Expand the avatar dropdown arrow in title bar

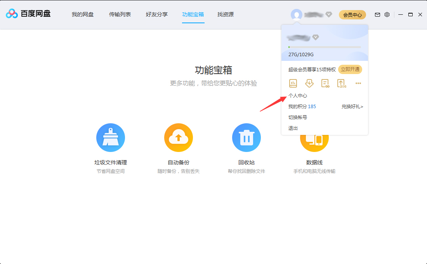click(329, 15)
